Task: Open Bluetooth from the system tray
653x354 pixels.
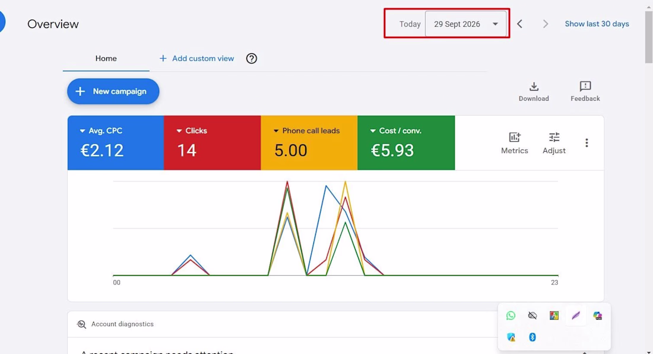Action: point(532,337)
